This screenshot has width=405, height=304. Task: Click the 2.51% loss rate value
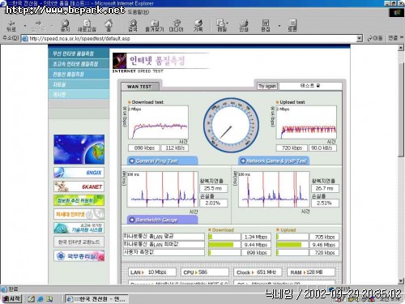point(325,203)
